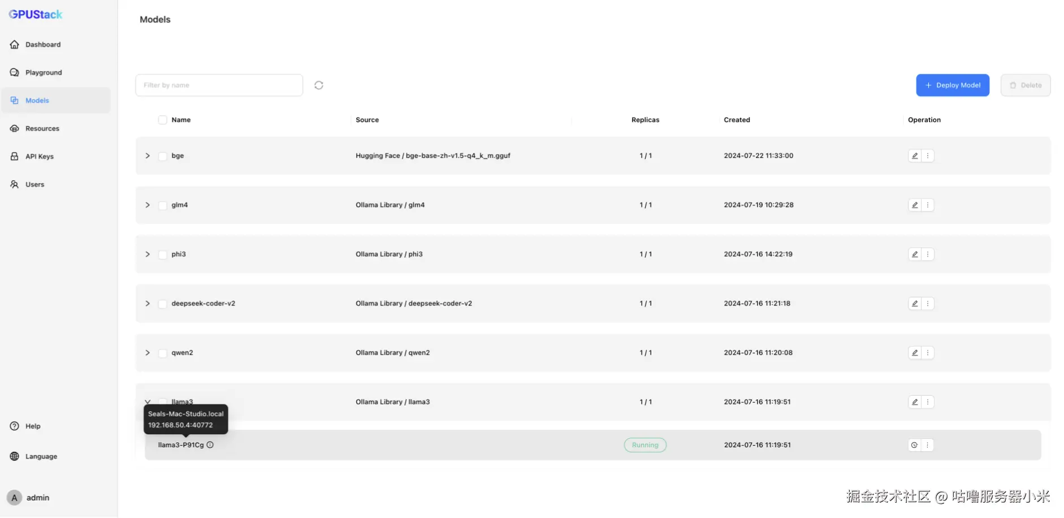Open more options for deepseek-coder-v2
Viewport: 1064px width, 518px height.
click(928, 303)
